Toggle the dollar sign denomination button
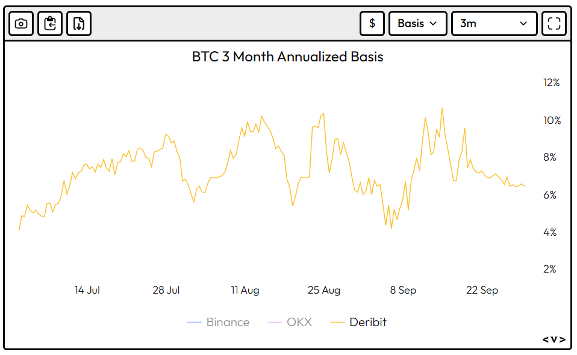This screenshot has height=355, width=577. 372,23
